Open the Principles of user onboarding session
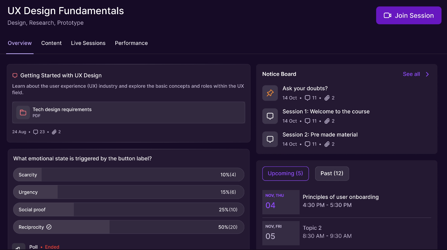The width and height of the screenshot is (447, 250). 340,197
